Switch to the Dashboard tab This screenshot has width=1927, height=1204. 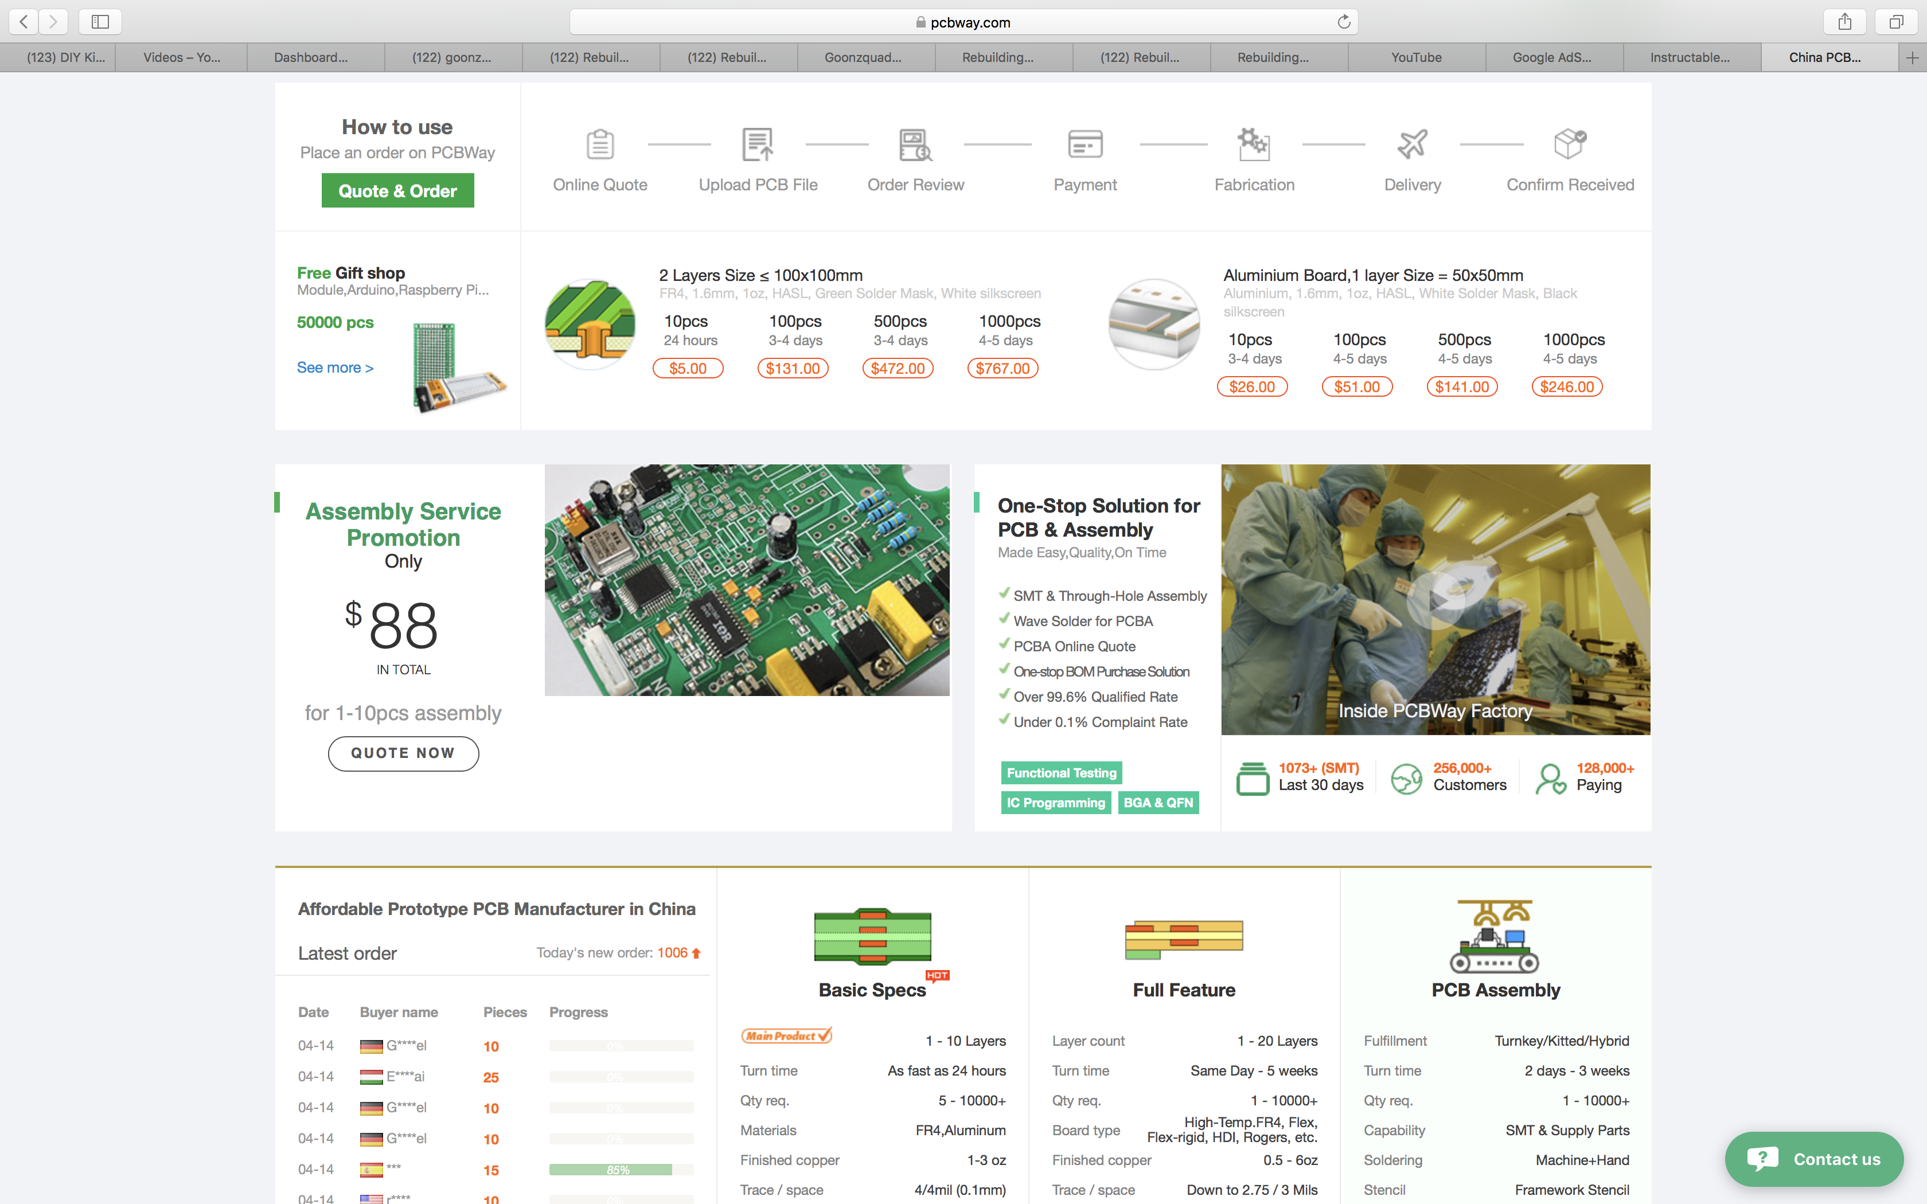point(310,57)
